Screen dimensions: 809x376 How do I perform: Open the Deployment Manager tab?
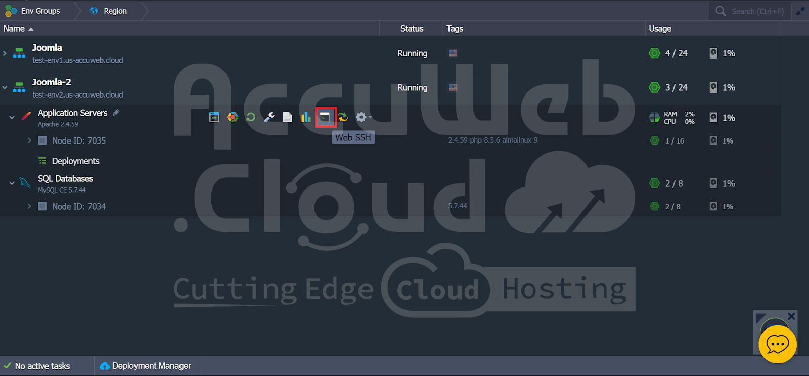tap(146, 366)
